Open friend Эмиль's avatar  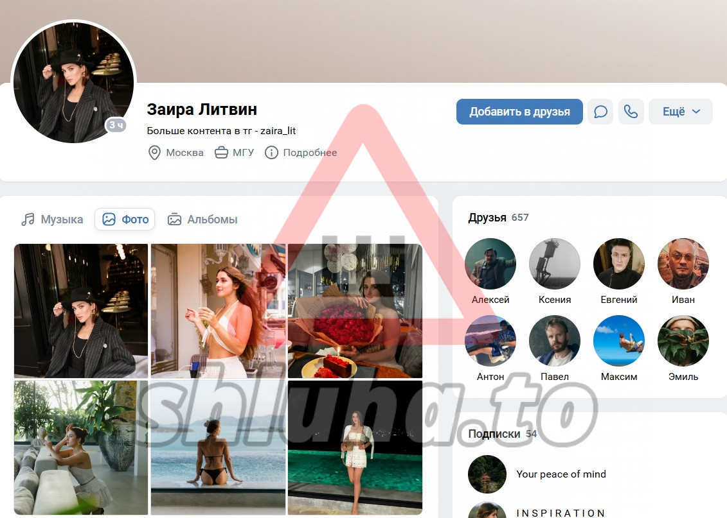pyautogui.click(x=683, y=341)
